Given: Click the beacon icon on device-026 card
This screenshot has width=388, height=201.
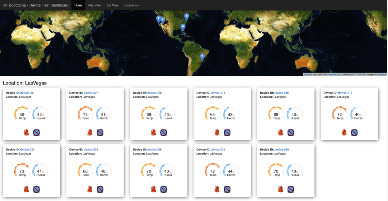Looking at the screenshot, I should (90, 189).
